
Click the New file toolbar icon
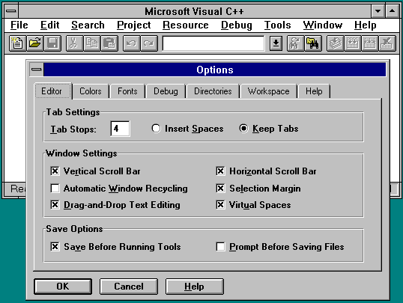click(x=17, y=43)
